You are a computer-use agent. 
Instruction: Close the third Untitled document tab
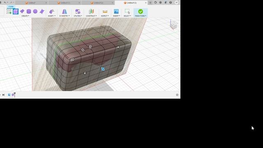coord(113,3)
